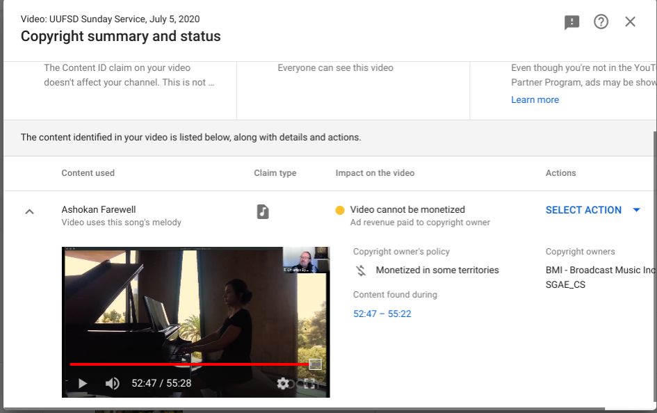Click the video title UUFSD Sunday Service
This screenshot has height=413, width=657.
(111, 19)
